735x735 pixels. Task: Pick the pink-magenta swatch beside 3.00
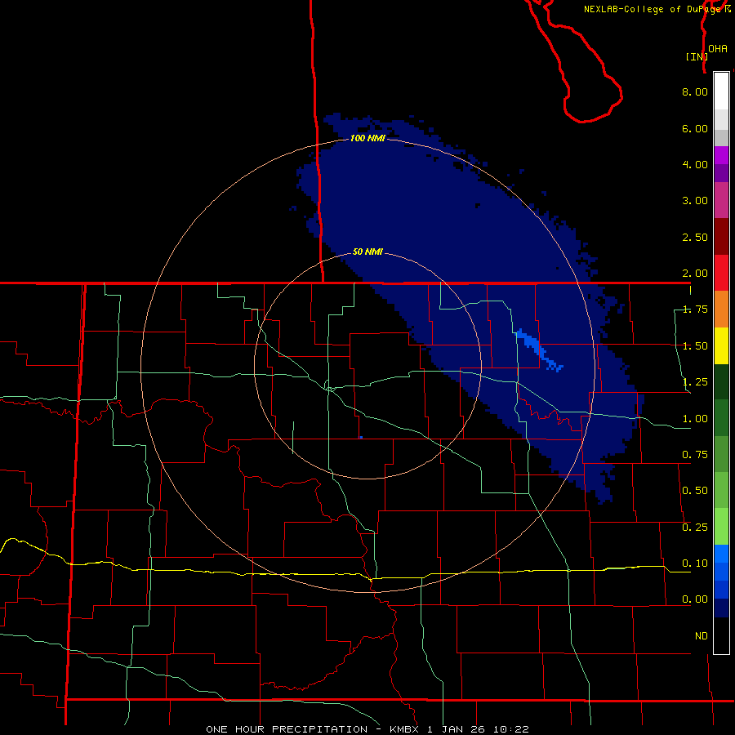721,200
